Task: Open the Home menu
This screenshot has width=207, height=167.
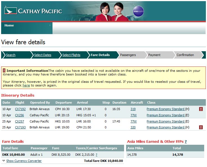Action: click(9, 25)
